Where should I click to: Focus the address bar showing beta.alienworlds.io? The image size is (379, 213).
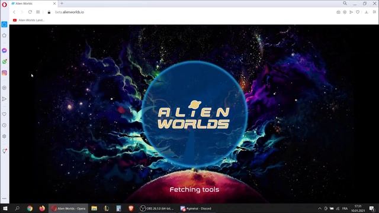(69, 12)
